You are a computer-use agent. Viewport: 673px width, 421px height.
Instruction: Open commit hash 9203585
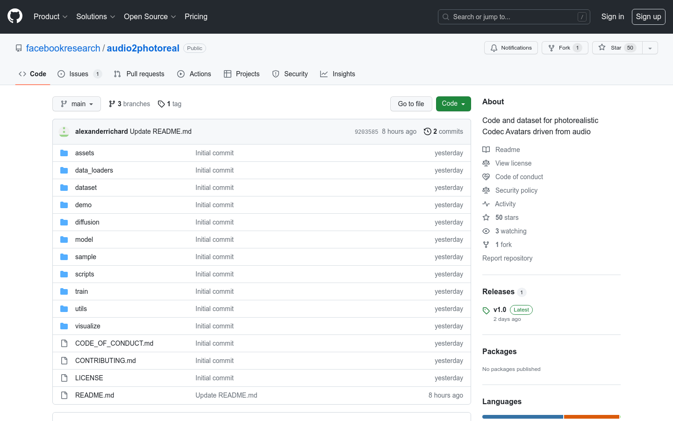366,132
